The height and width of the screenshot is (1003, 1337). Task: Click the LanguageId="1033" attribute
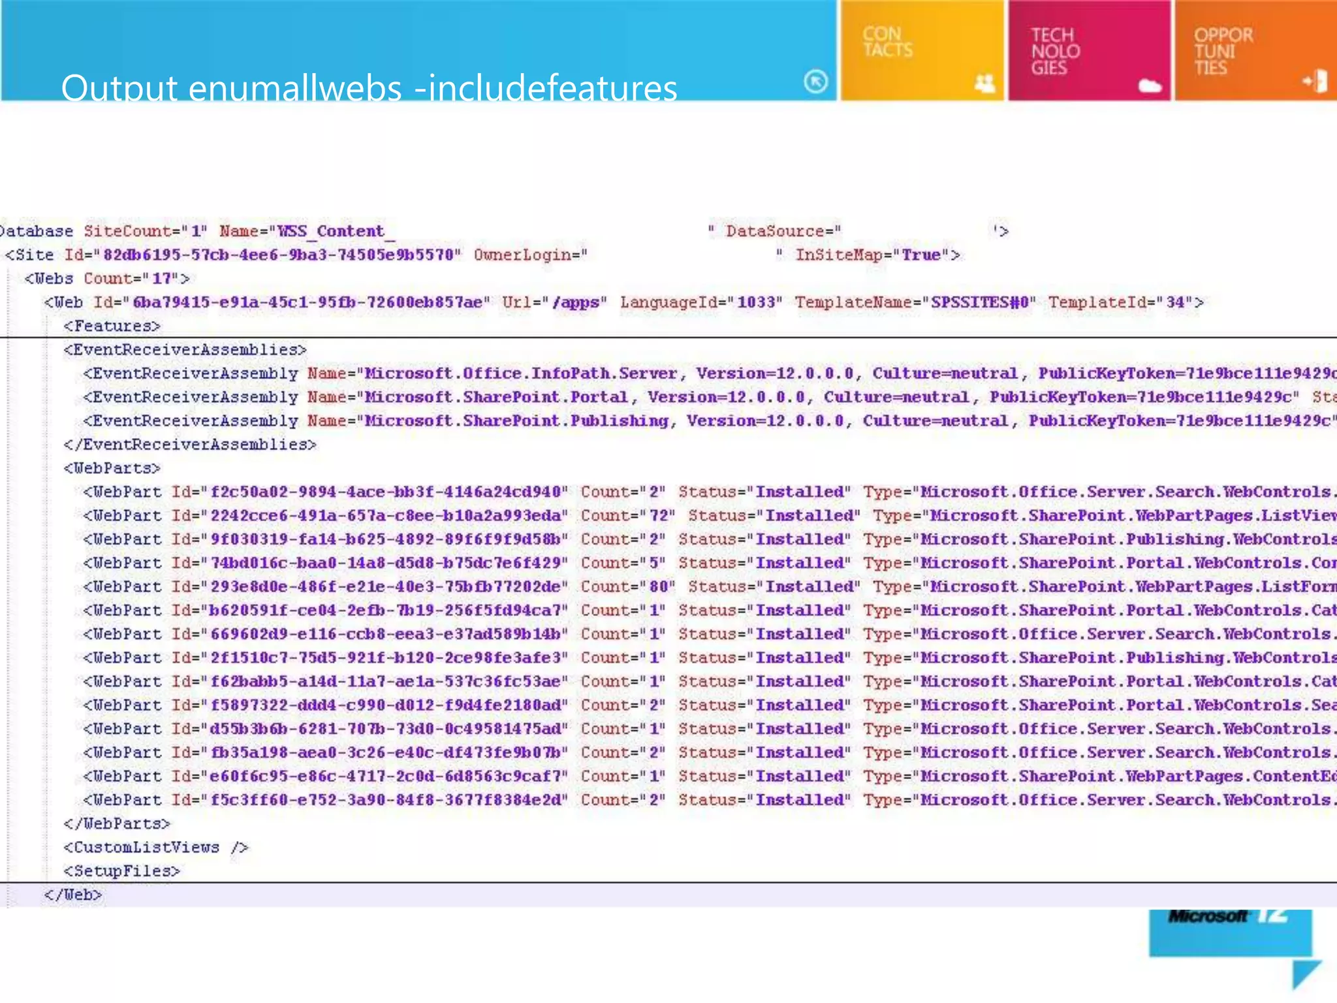701,302
